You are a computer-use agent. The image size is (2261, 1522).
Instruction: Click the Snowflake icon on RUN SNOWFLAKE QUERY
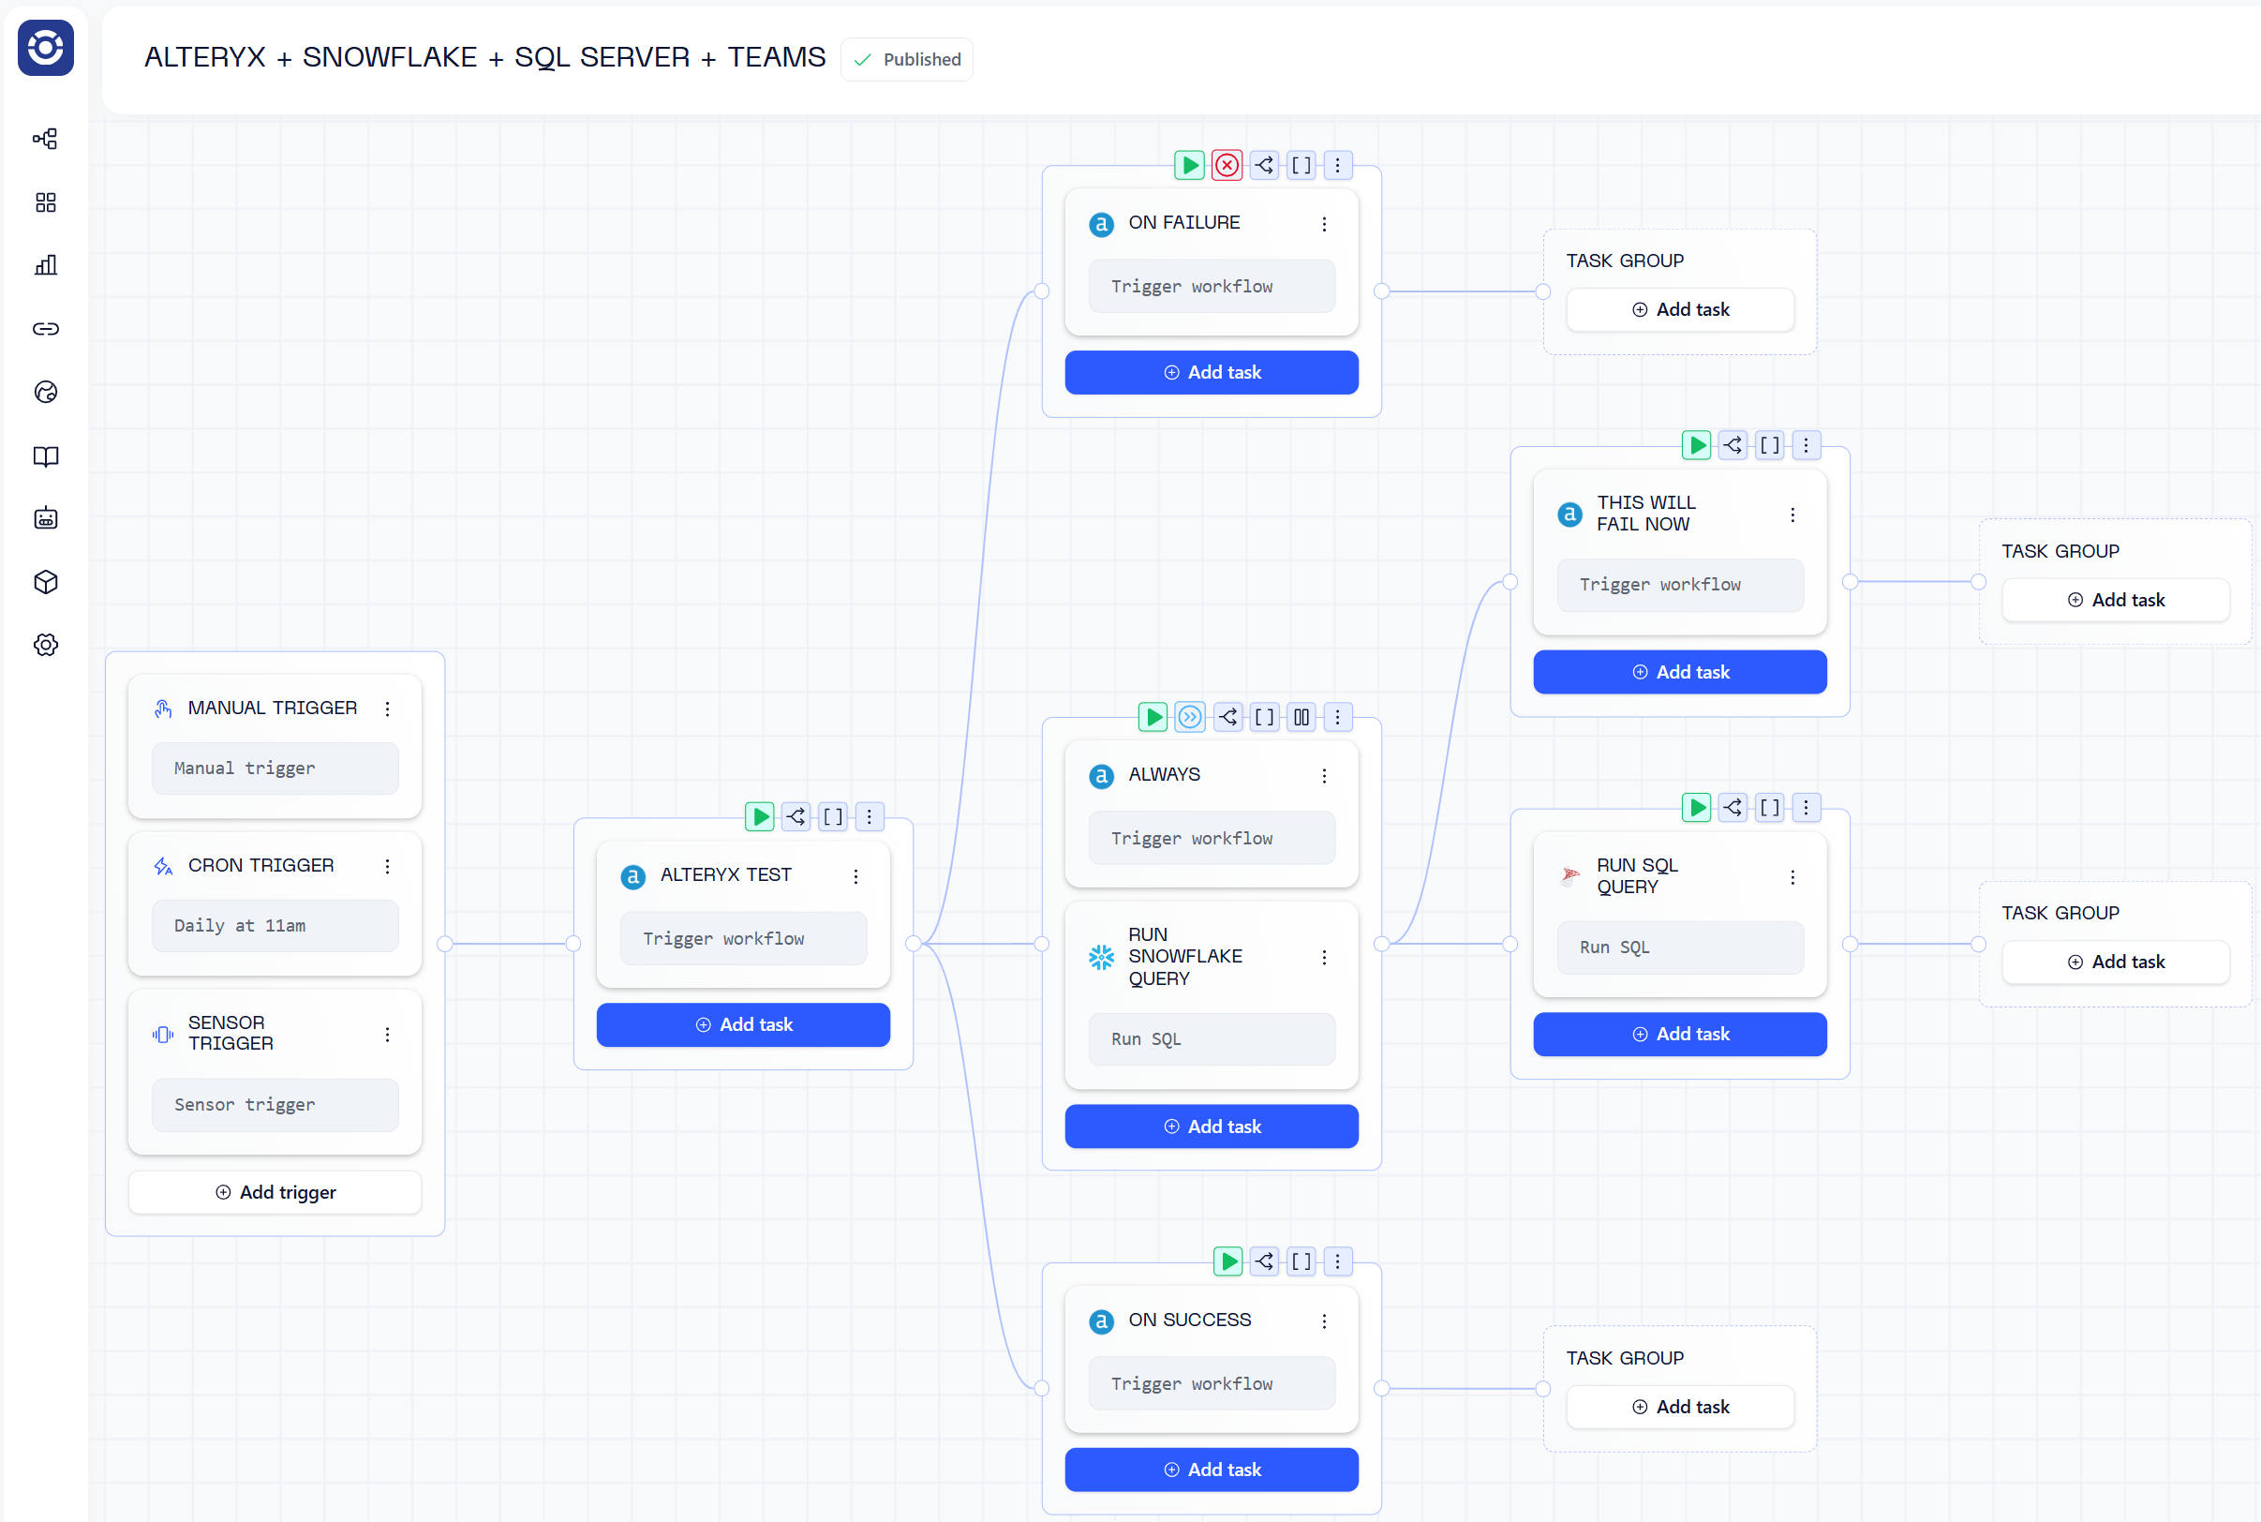coord(1101,957)
